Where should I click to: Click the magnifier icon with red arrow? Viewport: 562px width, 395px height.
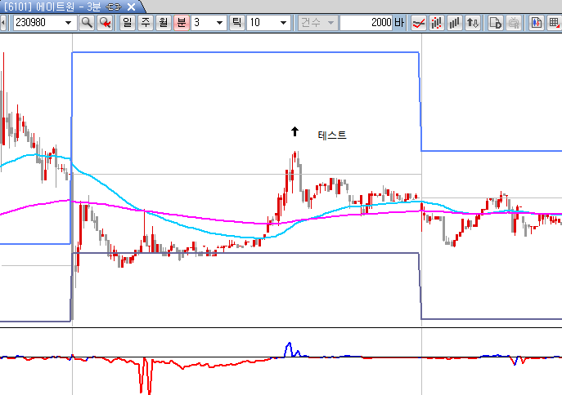click(105, 23)
